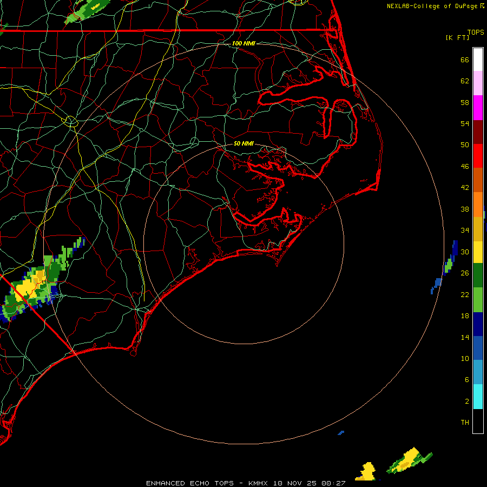Click the legend value 42

point(465,188)
